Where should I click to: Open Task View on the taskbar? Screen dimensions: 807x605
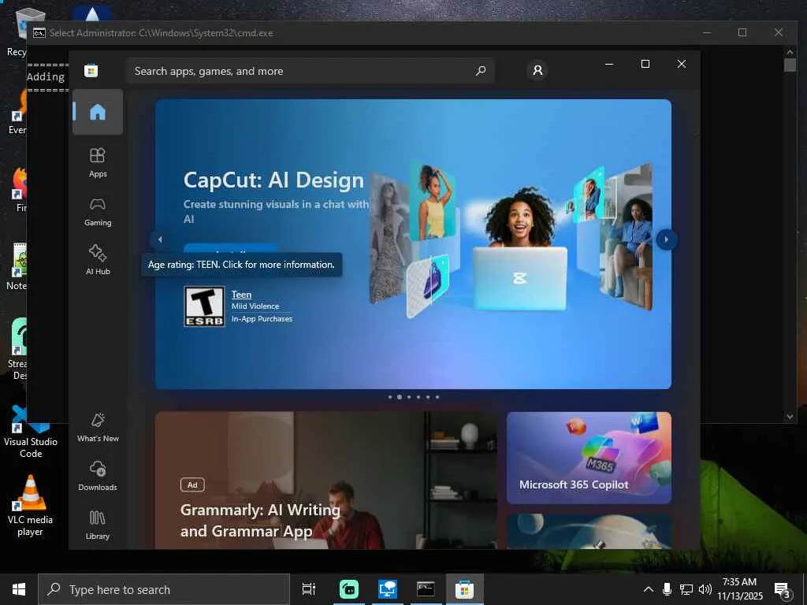(308, 589)
